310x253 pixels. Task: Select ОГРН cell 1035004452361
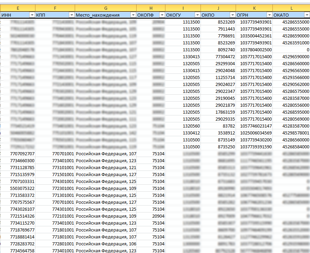point(254,36)
